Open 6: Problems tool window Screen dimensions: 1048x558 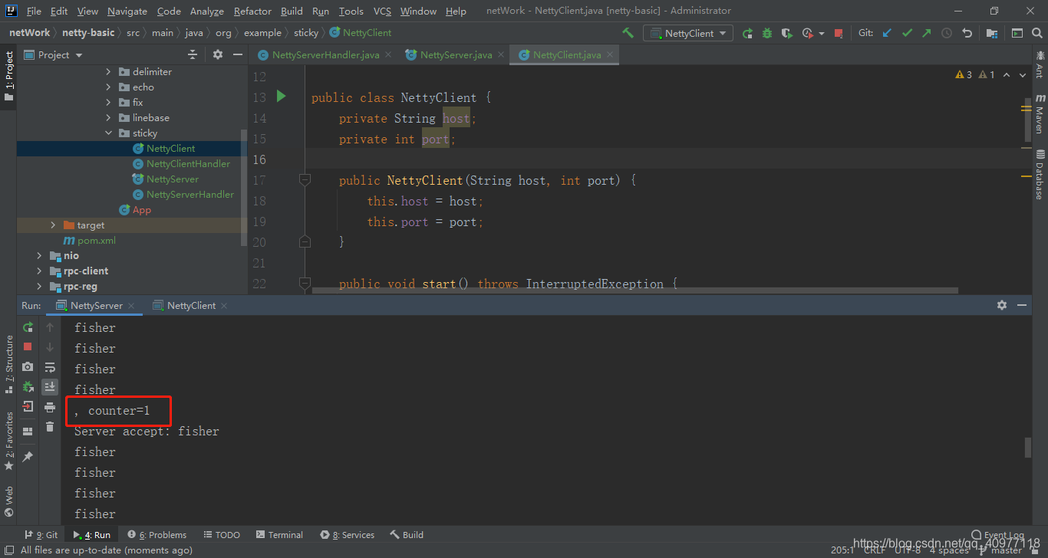(x=157, y=535)
